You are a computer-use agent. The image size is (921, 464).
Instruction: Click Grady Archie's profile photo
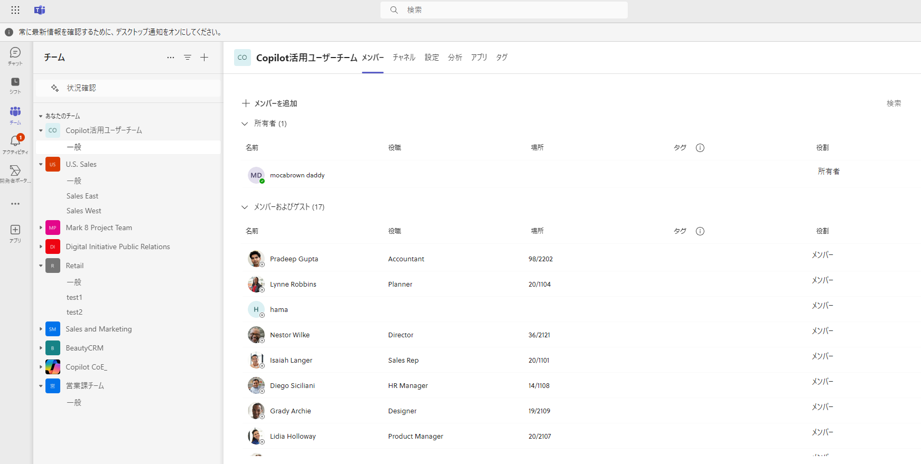256,411
